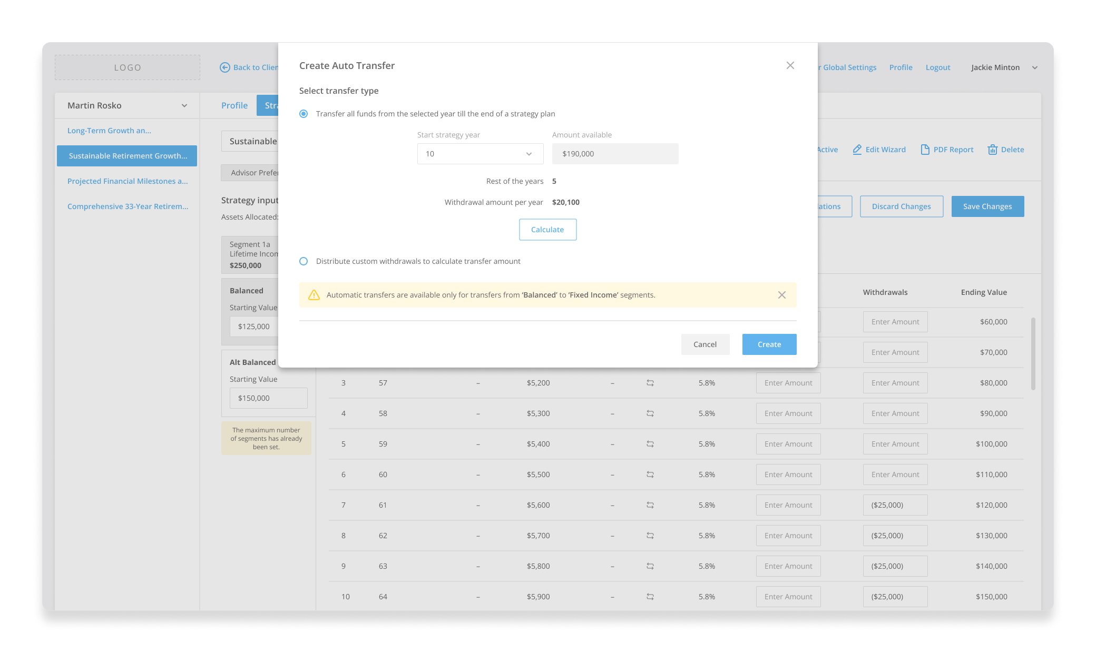Click the '$140,000' ending value in year 9 row
The image size is (1096, 653).
point(991,566)
